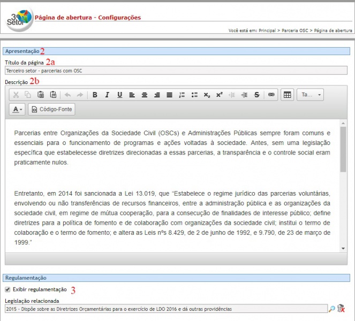The image size is (355, 321).
Task: Toggle underline formatting
Action: (x=120, y=95)
